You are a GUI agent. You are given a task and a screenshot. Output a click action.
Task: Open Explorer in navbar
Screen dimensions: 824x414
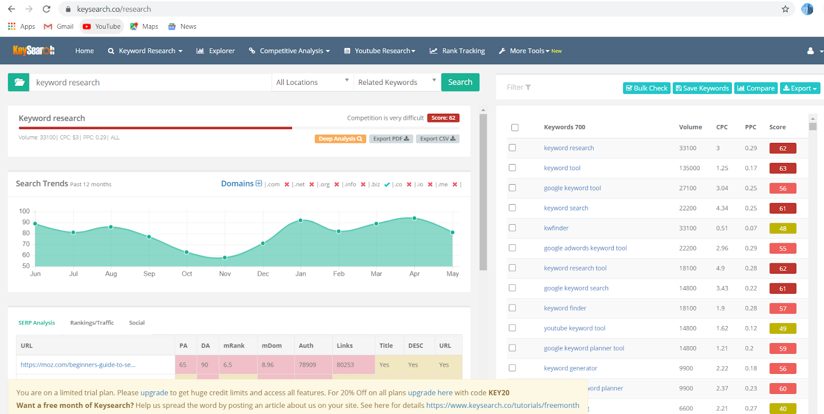pyautogui.click(x=216, y=51)
